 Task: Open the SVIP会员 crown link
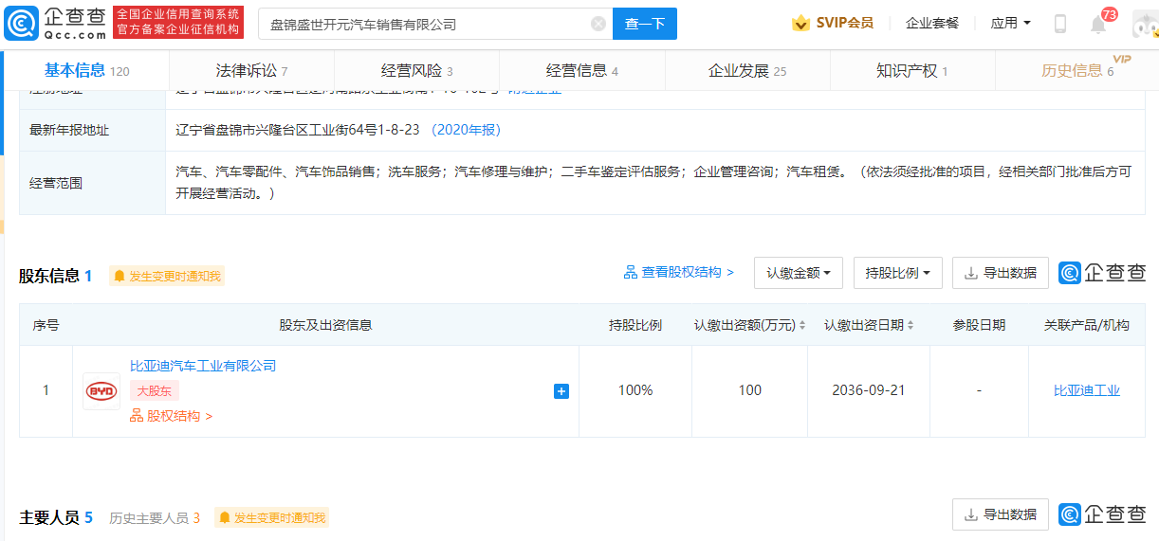833,23
